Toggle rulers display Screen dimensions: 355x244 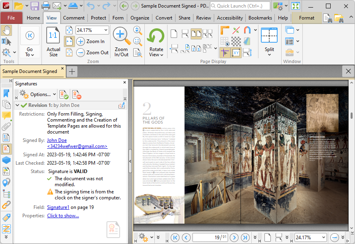(225, 30)
